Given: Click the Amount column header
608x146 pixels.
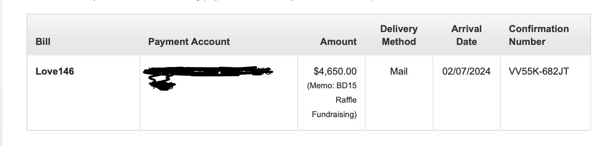Looking at the screenshot, I should point(338,42).
